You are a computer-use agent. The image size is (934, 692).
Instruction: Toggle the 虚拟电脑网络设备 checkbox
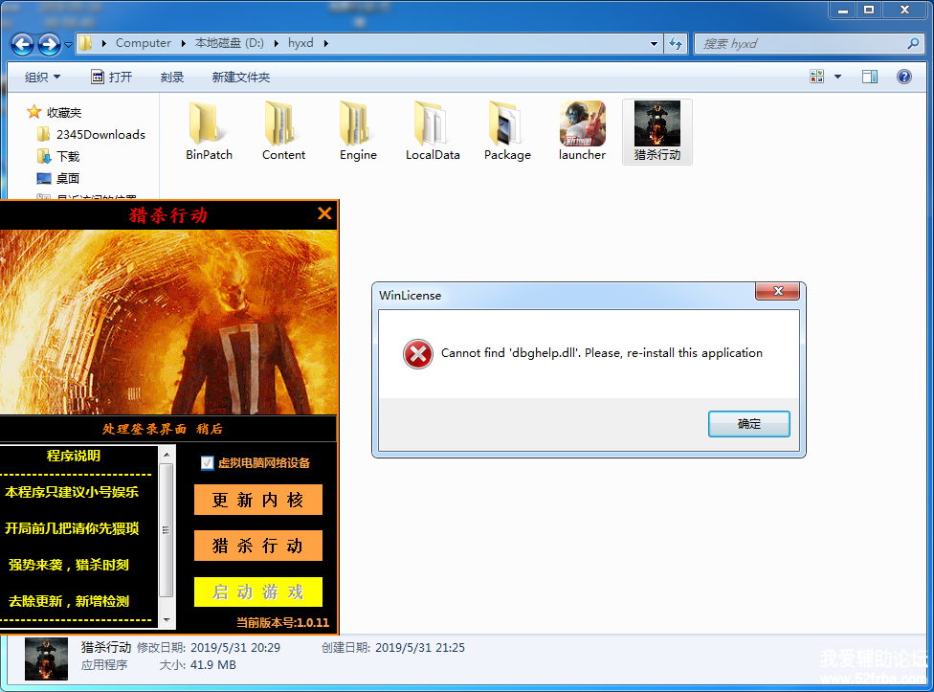[208, 462]
